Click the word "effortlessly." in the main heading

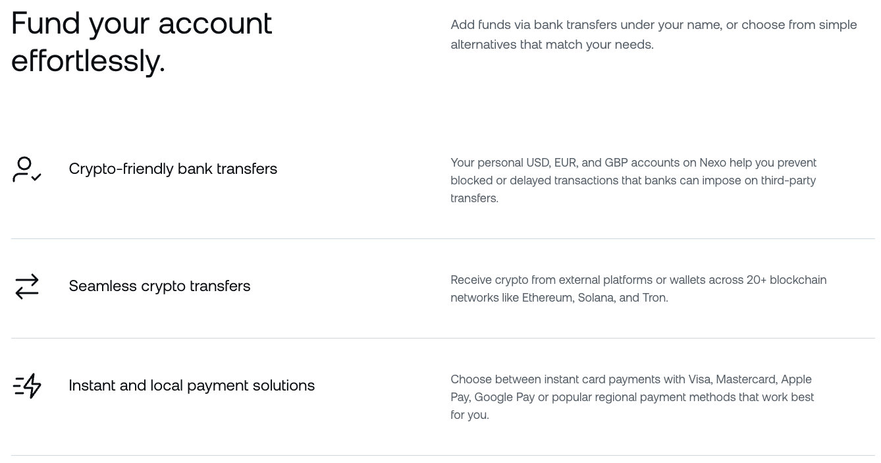tap(88, 61)
